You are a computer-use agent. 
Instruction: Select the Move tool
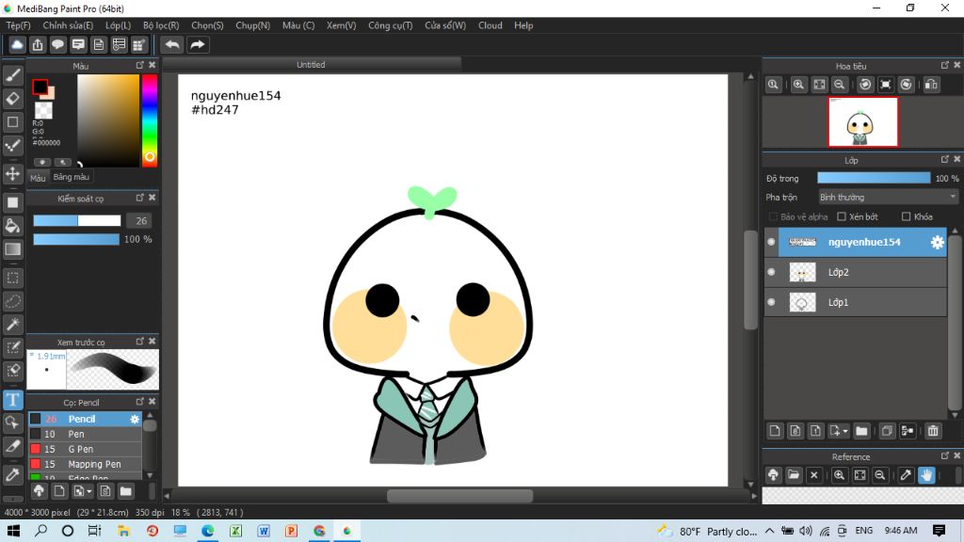[x=13, y=174]
